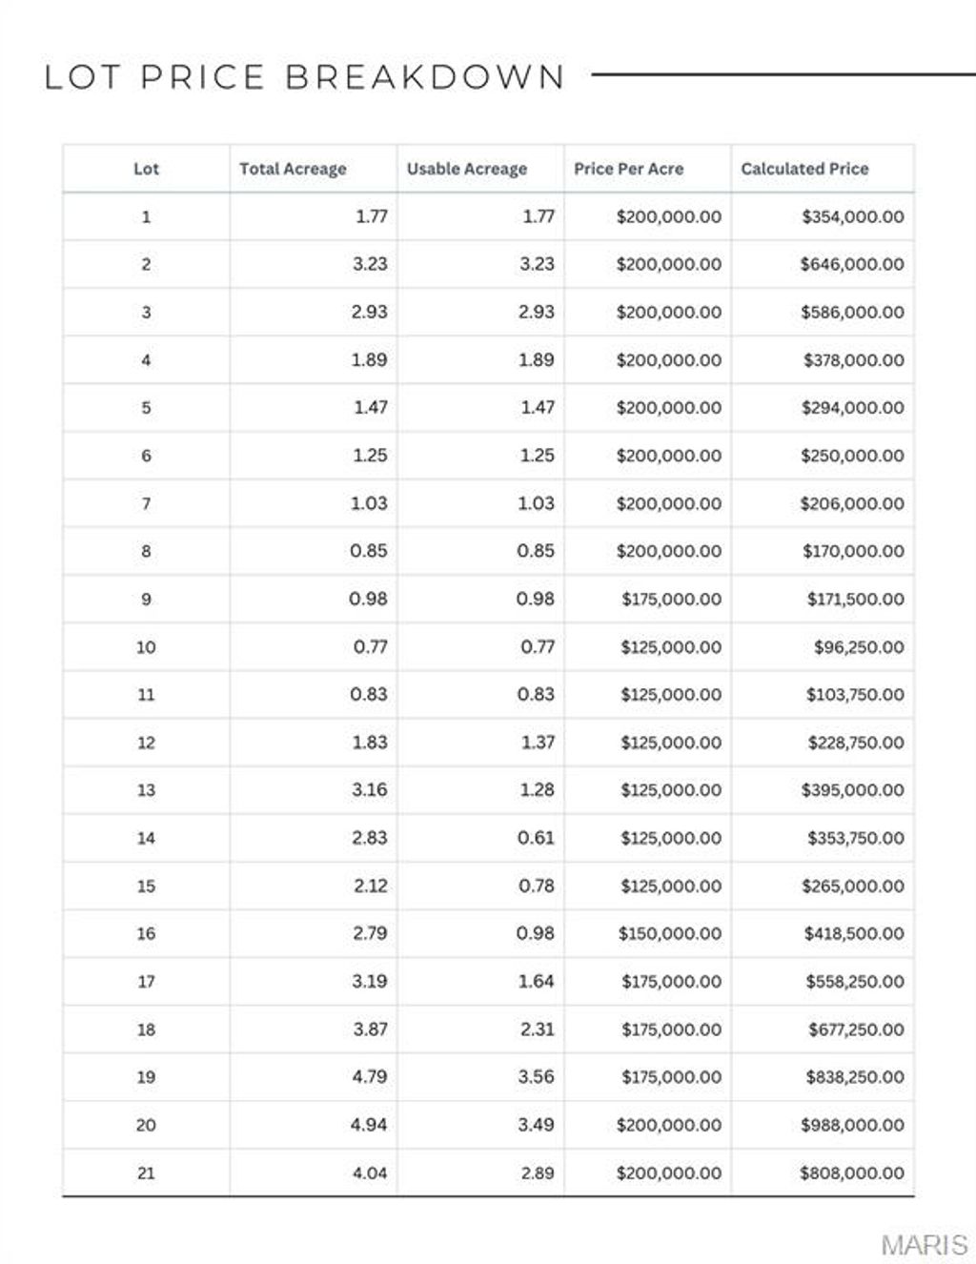Click the $96,250.00 calculated price cell

pyautogui.click(x=859, y=646)
